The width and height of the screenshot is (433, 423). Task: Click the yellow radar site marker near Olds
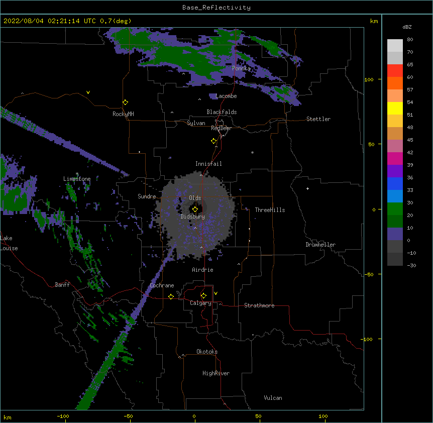(x=195, y=209)
